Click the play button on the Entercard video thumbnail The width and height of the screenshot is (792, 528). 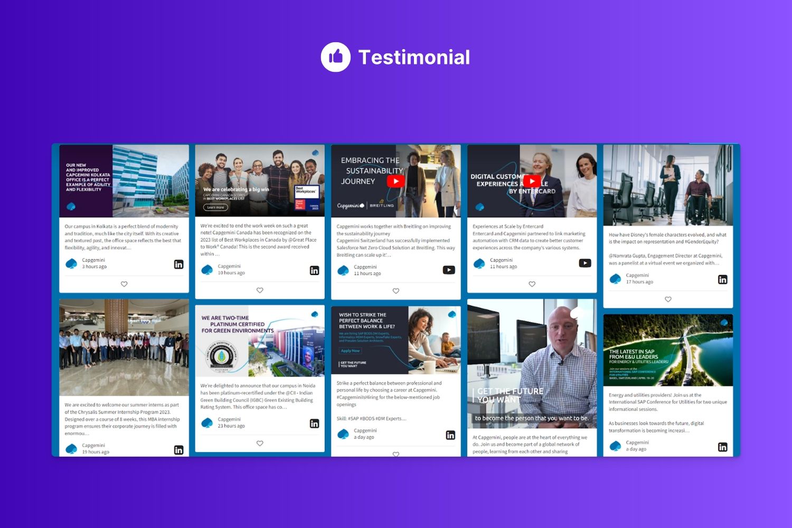pos(533,181)
